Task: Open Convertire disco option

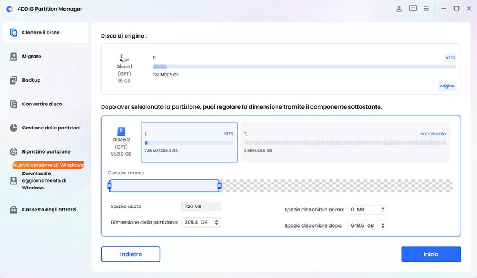Action: [x=42, y=104]
